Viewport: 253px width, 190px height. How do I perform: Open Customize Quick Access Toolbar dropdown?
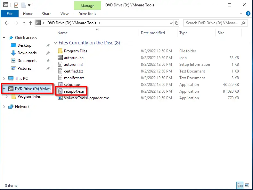point(29,5)
